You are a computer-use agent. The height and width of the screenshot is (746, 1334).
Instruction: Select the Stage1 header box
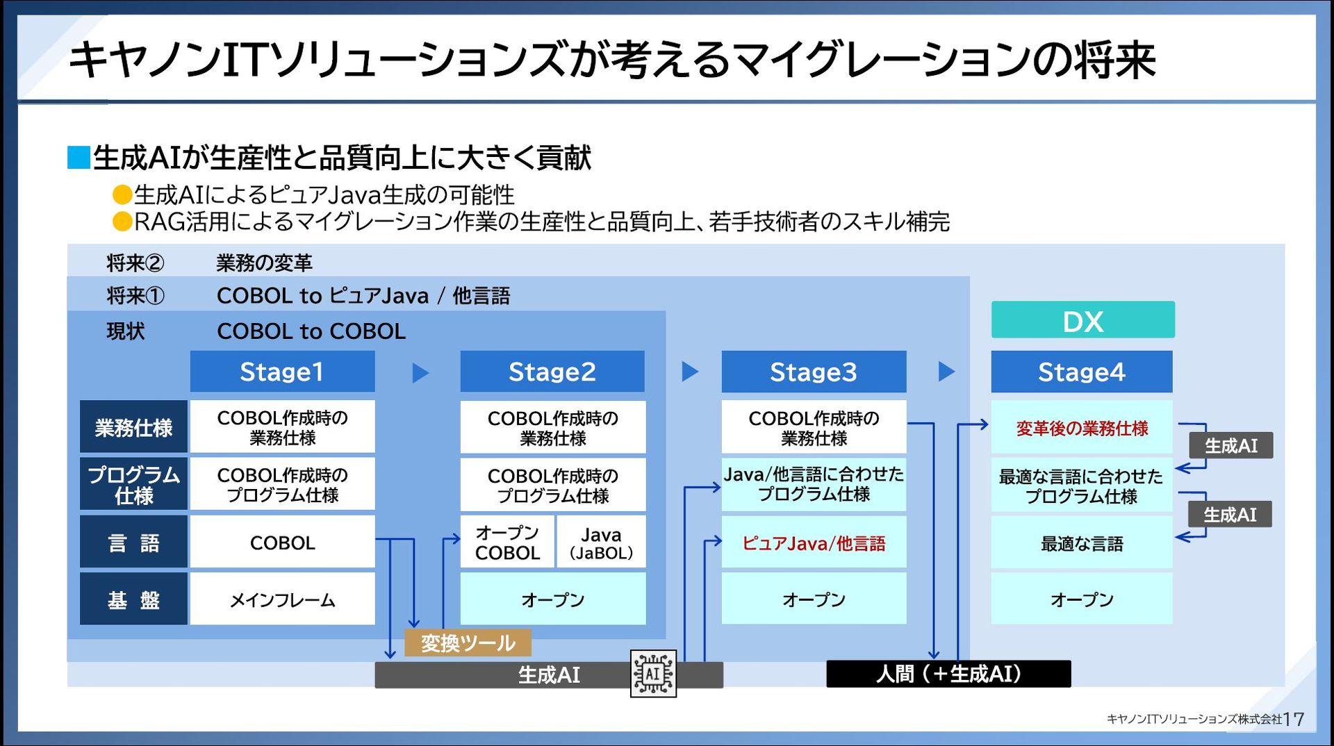point(282,372)
